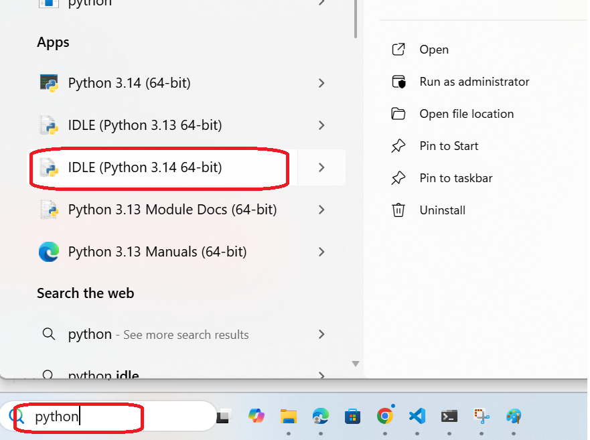Image resolution: width=590 pixels, height=440 pixels.
Task: Open Python 3.14 (64-bit) app
Action: point(129,83)
